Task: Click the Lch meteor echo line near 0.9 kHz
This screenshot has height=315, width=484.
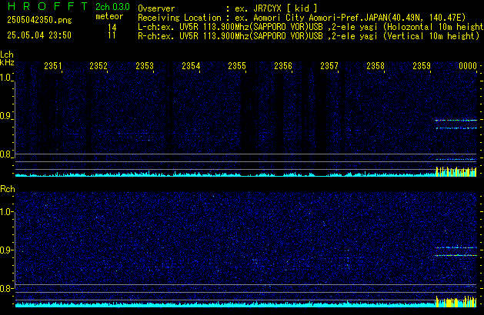Action: tap(456, 120)
